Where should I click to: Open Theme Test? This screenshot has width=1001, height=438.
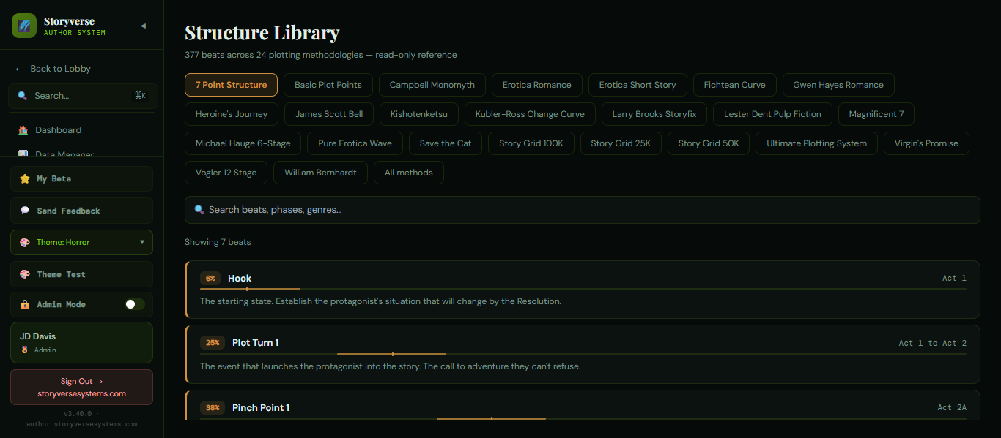pyautogui.click(x=81, y=274)
